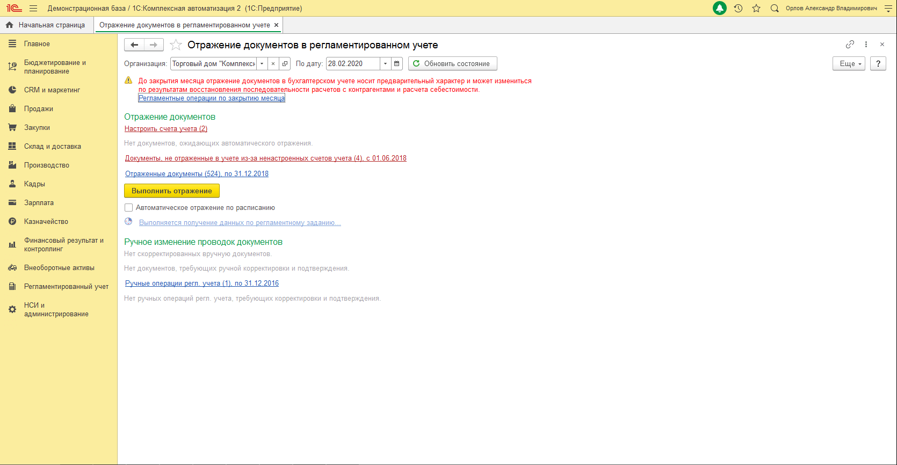Viewport: 897px width, 465px height.
Task: Expand the date field dropdown arrow
Action: click(385, 63)
